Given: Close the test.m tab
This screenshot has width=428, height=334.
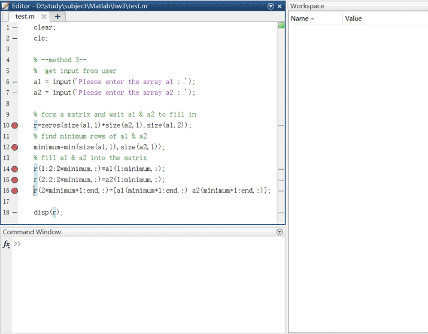Looking at the screenshot, I should pyautogui.click(x=44, y=17).
